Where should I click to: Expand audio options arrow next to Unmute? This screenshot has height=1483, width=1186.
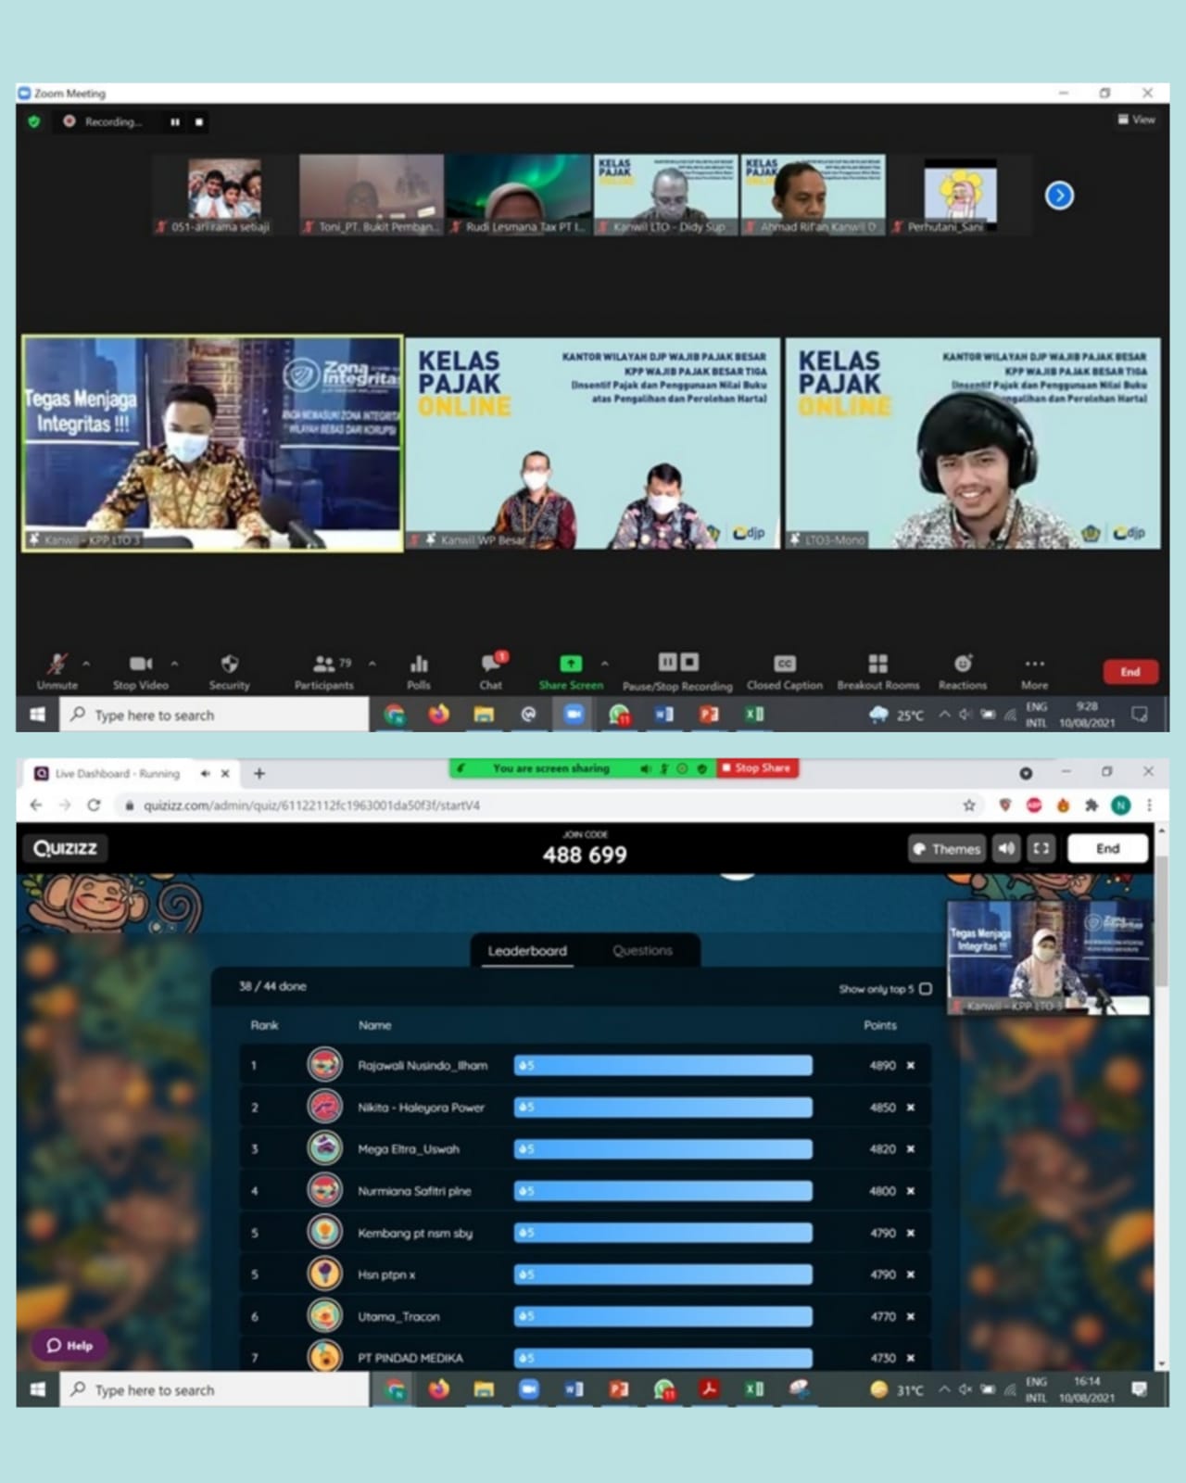[86, 664]
